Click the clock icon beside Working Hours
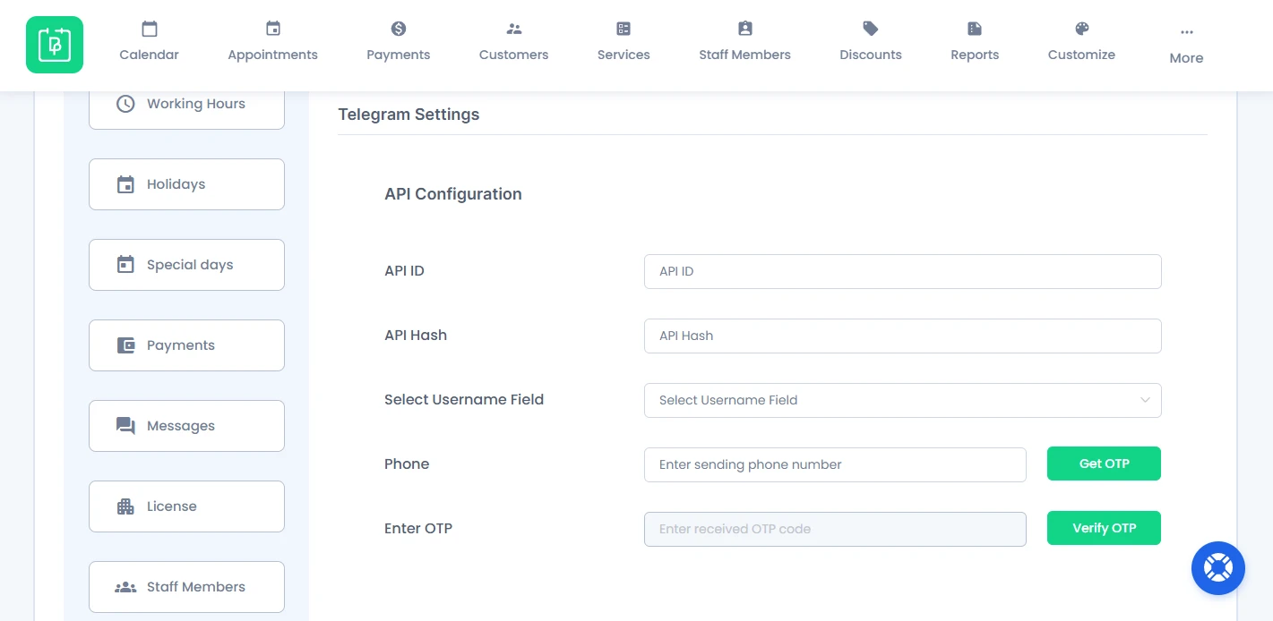This screenshot has height=621, width=1273. (x=126, y=104)
